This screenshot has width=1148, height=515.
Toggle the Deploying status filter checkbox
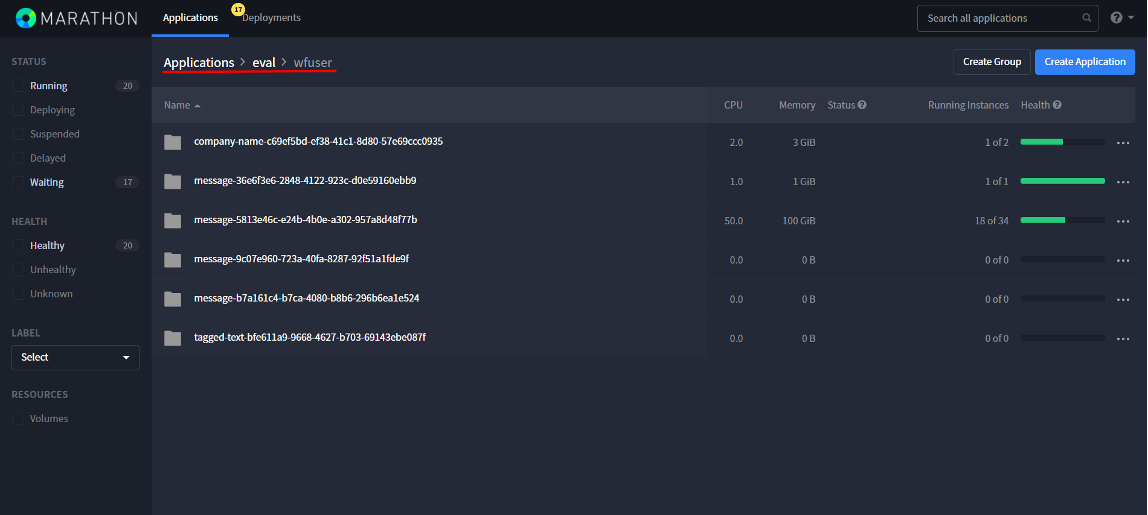pos(18,110)
